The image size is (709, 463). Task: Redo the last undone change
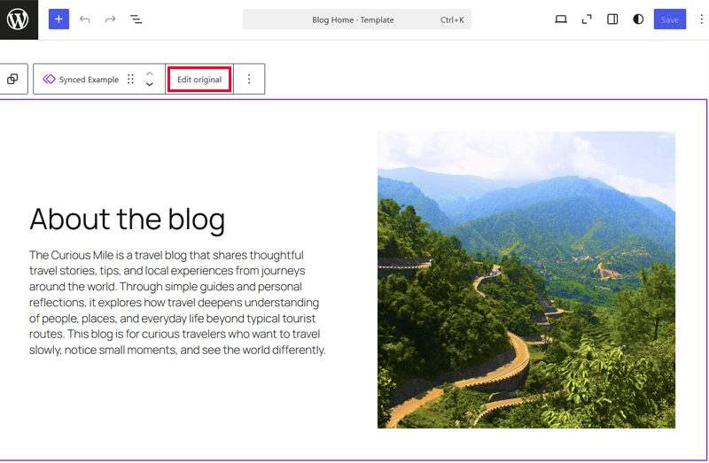[111, 19]
